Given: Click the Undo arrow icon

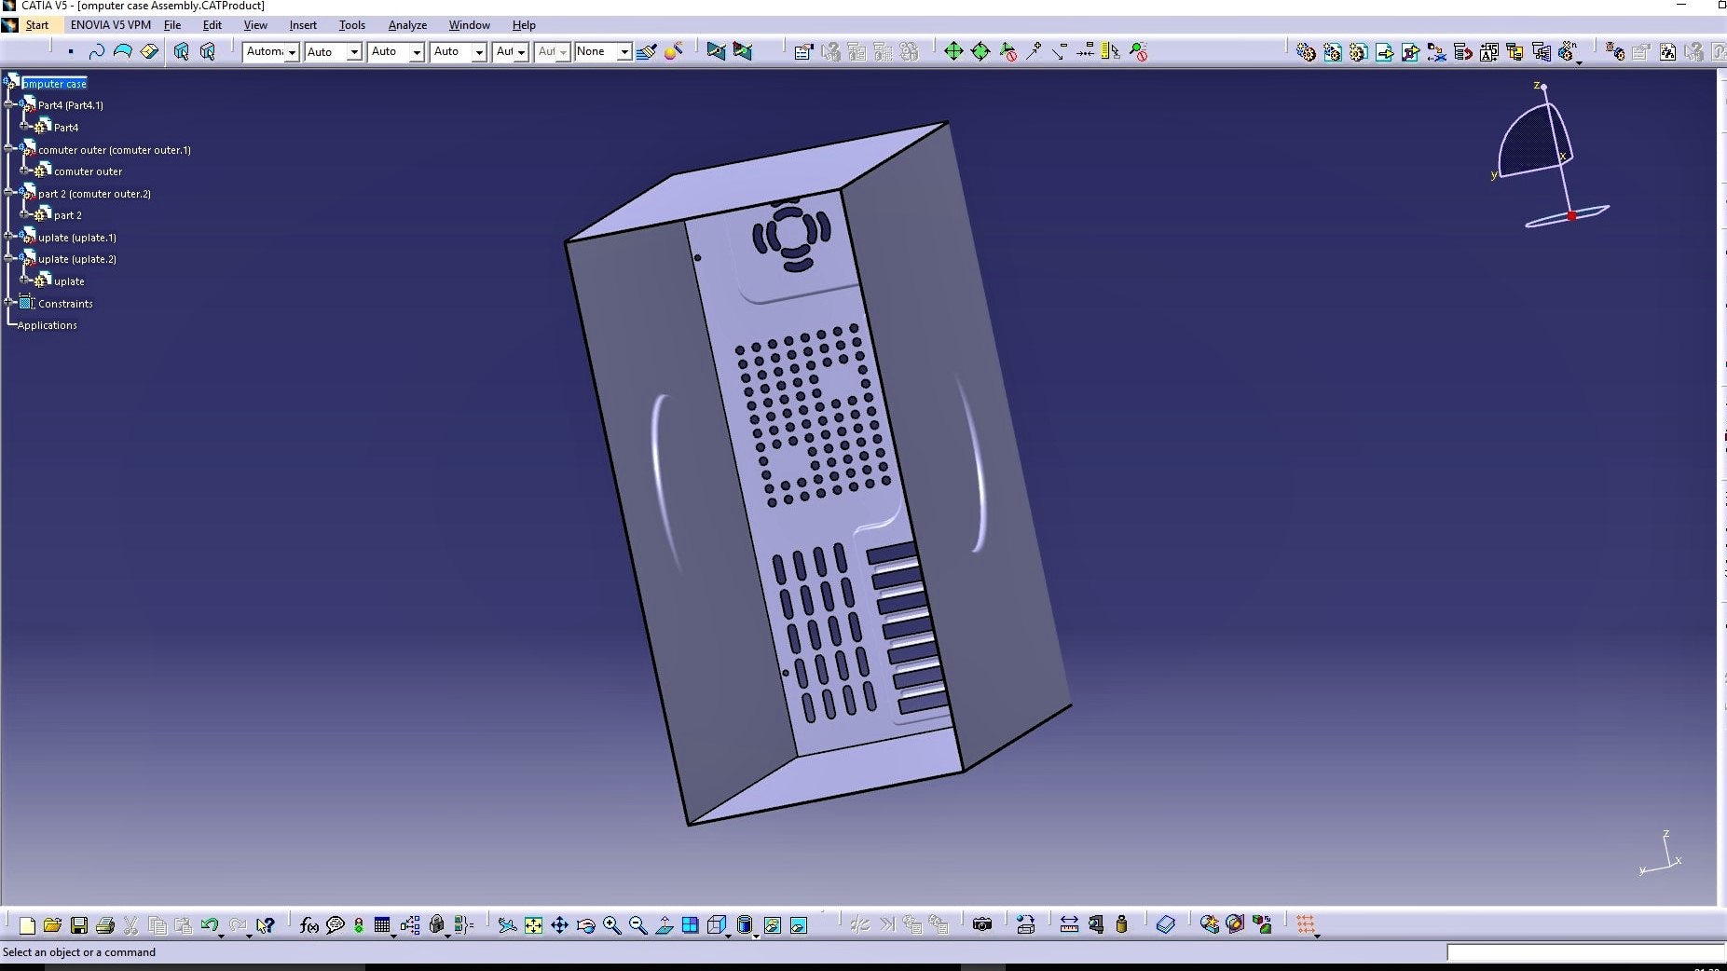Looking at the screenshot, I should [x=210, y=925].
